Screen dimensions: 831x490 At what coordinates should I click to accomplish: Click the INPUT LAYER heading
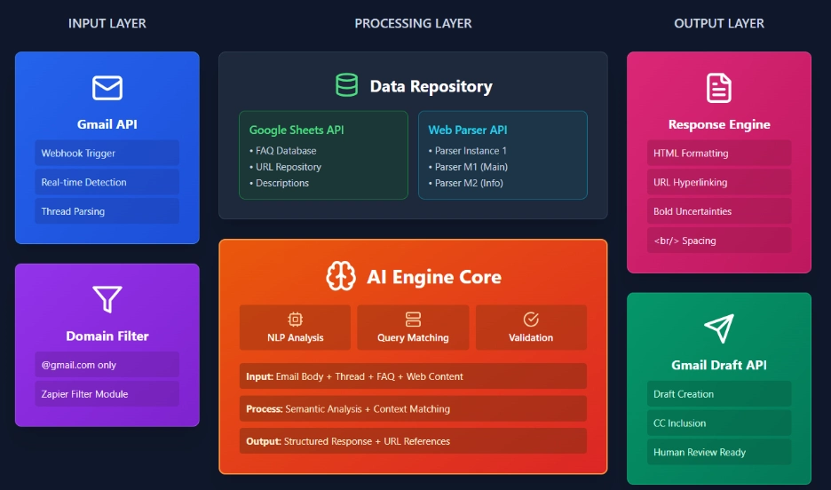pyautogui.click(x=107, y=23)
